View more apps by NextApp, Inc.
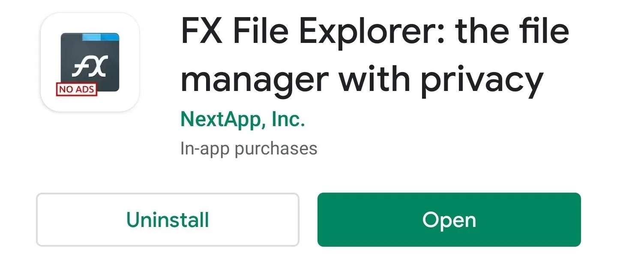 click(243, 120)
